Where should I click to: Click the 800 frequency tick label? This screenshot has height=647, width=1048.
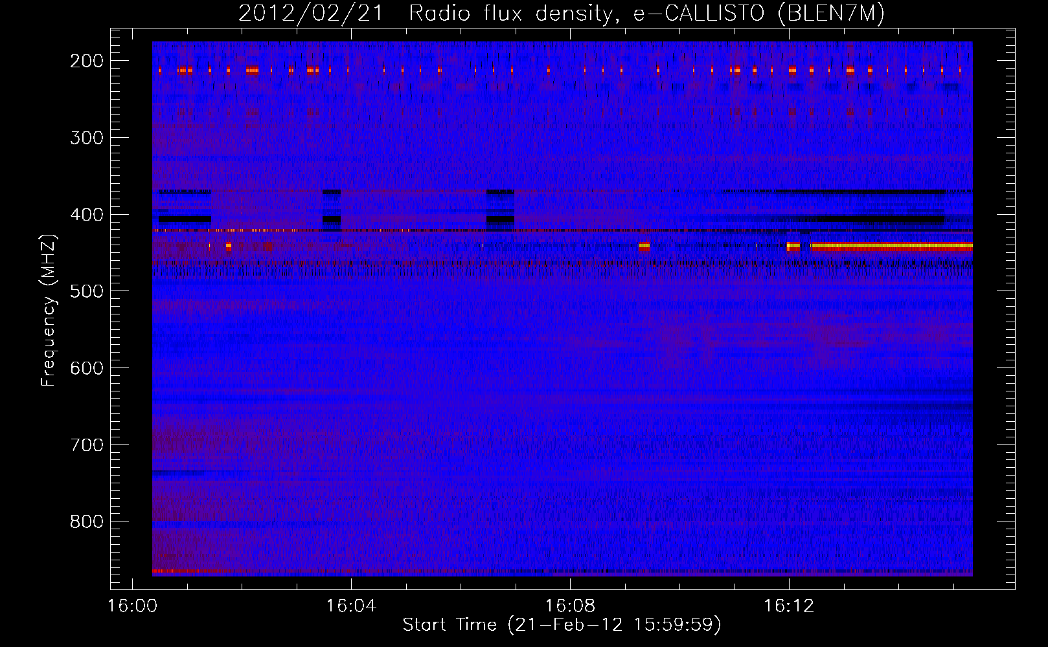click(x=86, y=521)
